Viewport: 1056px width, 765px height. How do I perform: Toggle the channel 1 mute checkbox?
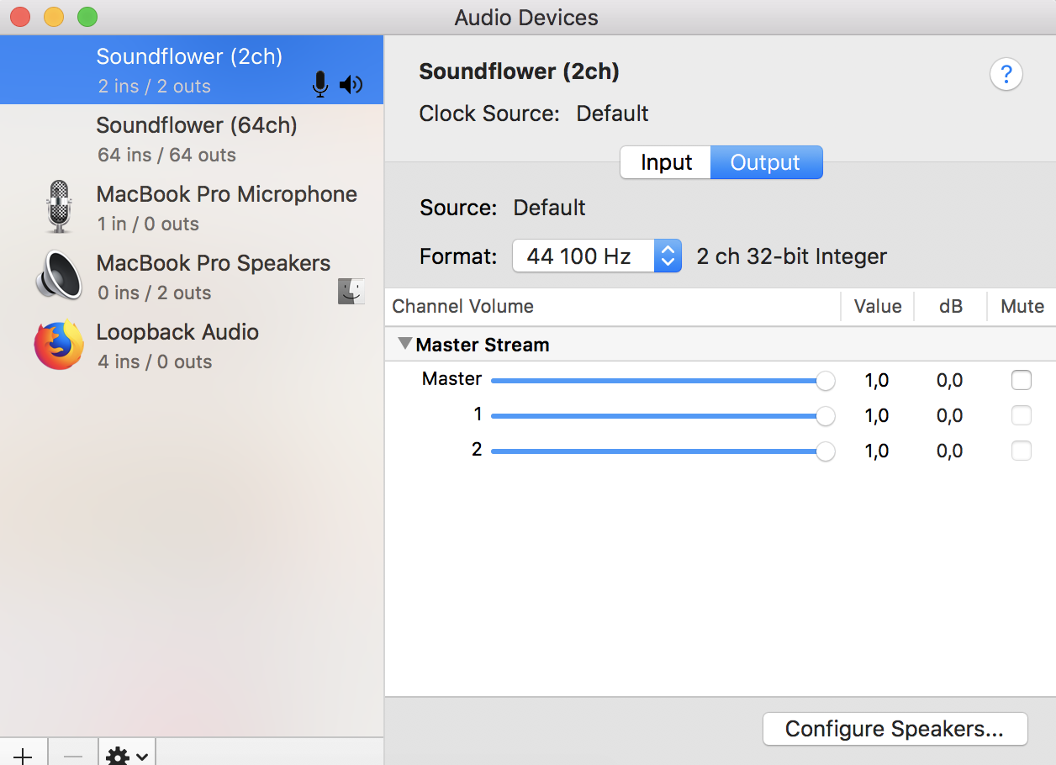coord(1021,415)
